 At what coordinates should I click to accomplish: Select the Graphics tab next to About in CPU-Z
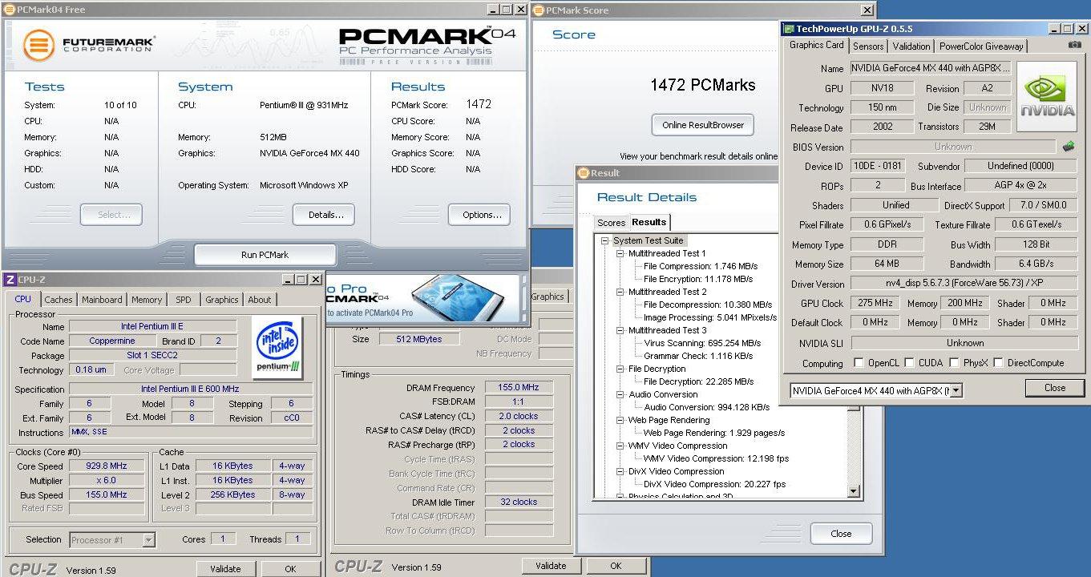[222, 300]
